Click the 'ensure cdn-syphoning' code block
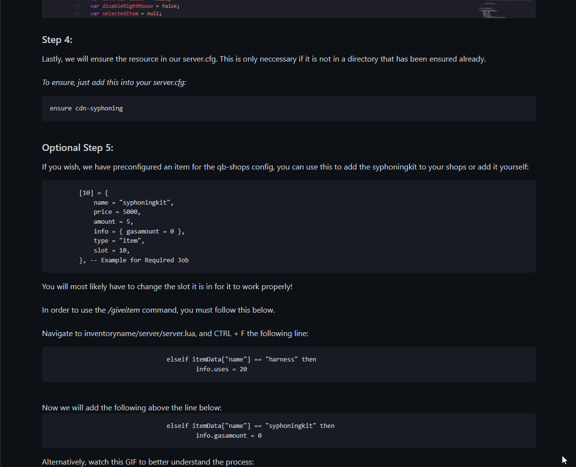This screenshot has height=467, width=576. click(289, 108)
